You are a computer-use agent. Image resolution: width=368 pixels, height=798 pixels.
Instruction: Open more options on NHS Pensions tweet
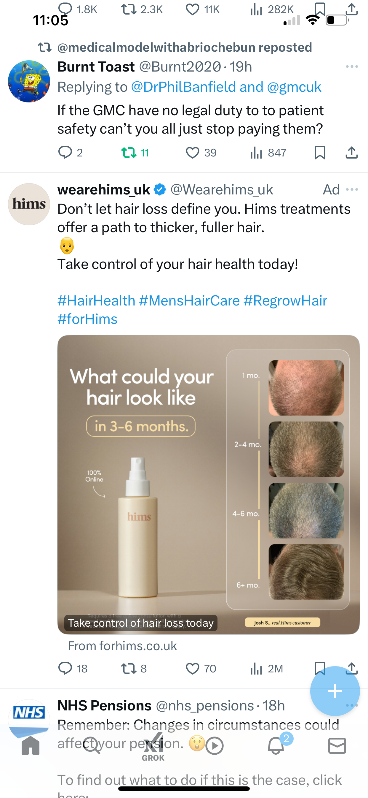click(x=352, y=705)
